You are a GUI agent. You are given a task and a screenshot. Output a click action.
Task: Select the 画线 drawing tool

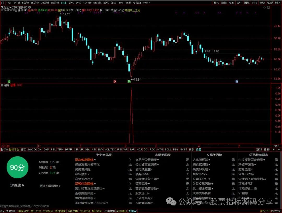click(247, 3)
